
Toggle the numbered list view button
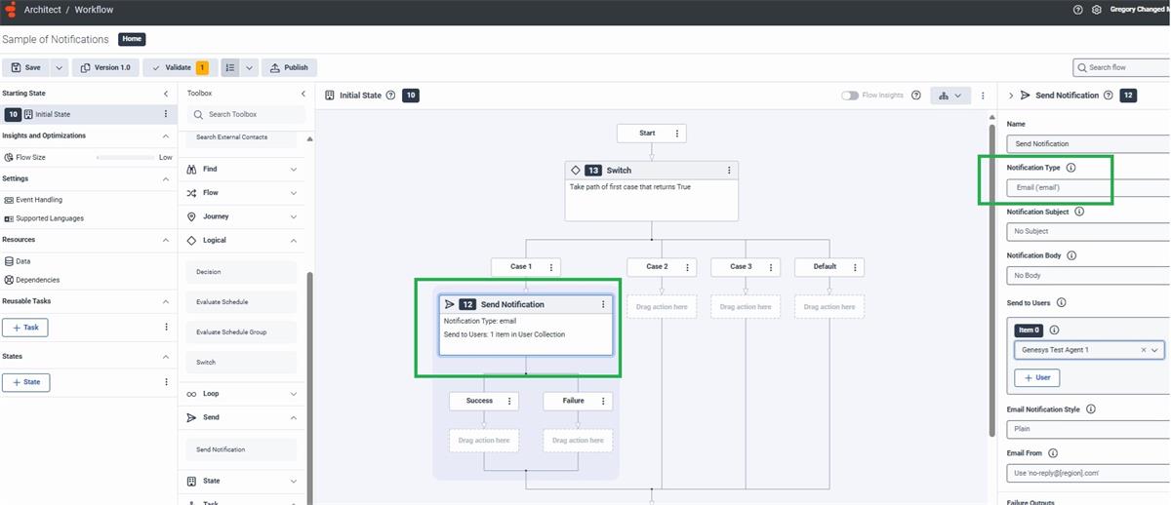click(x=229, y=67)
